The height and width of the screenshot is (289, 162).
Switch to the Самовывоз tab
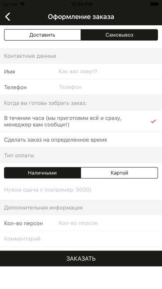tap(119, 35)
